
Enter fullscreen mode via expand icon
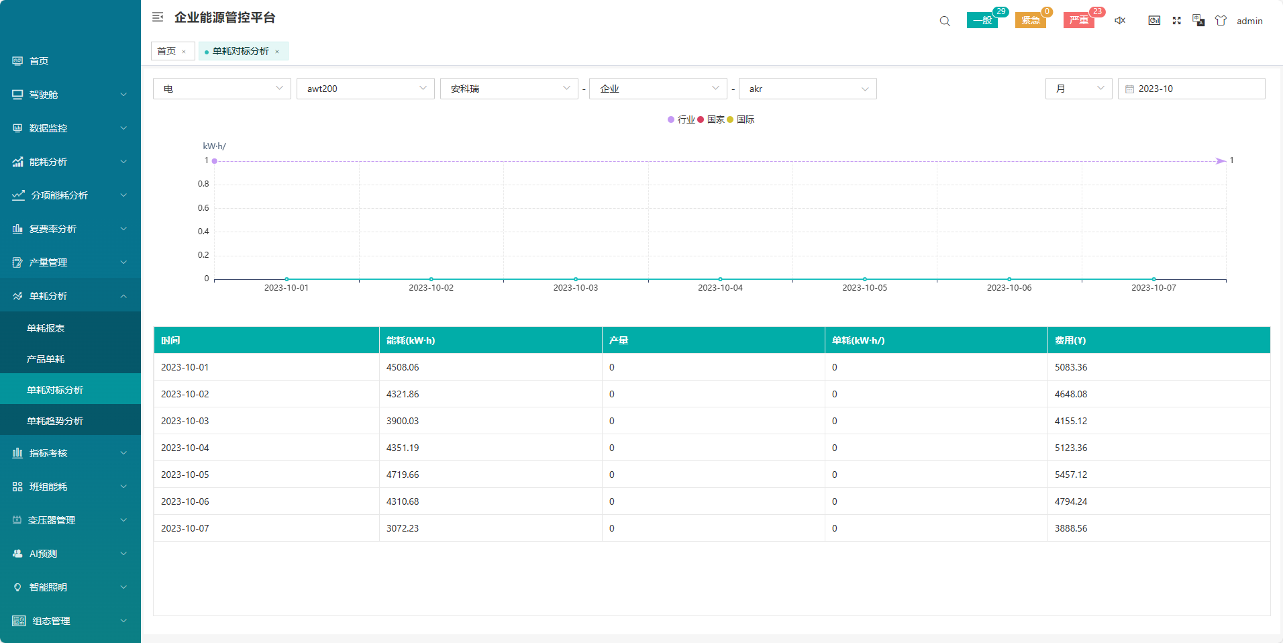tap(1176, 21)
